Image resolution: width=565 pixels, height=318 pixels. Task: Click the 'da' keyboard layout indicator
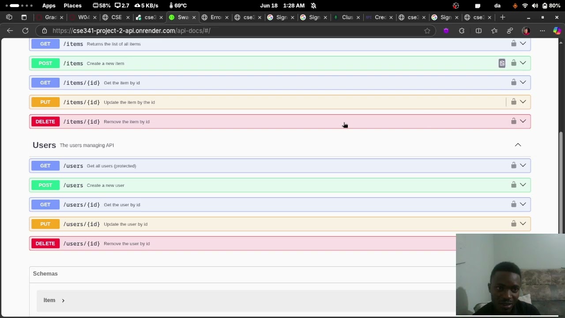[497, 6]
